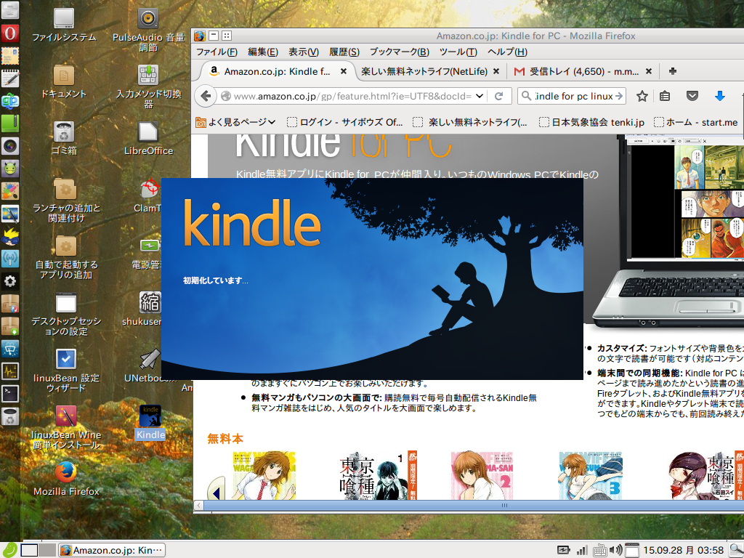This screenshot has width=744, height=558.
Task: Expand よく見るページ bookmarks dropdown
Action: [x=235, y=122]
